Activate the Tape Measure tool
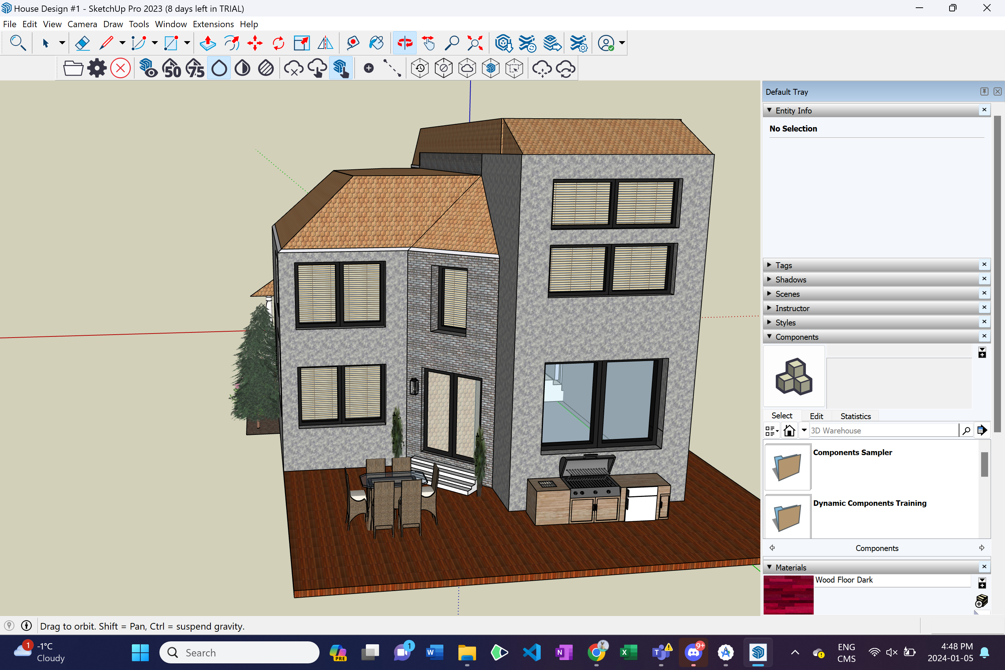1005x670 pixels. [353, 43]
